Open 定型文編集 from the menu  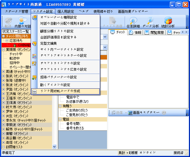point(49,43)
